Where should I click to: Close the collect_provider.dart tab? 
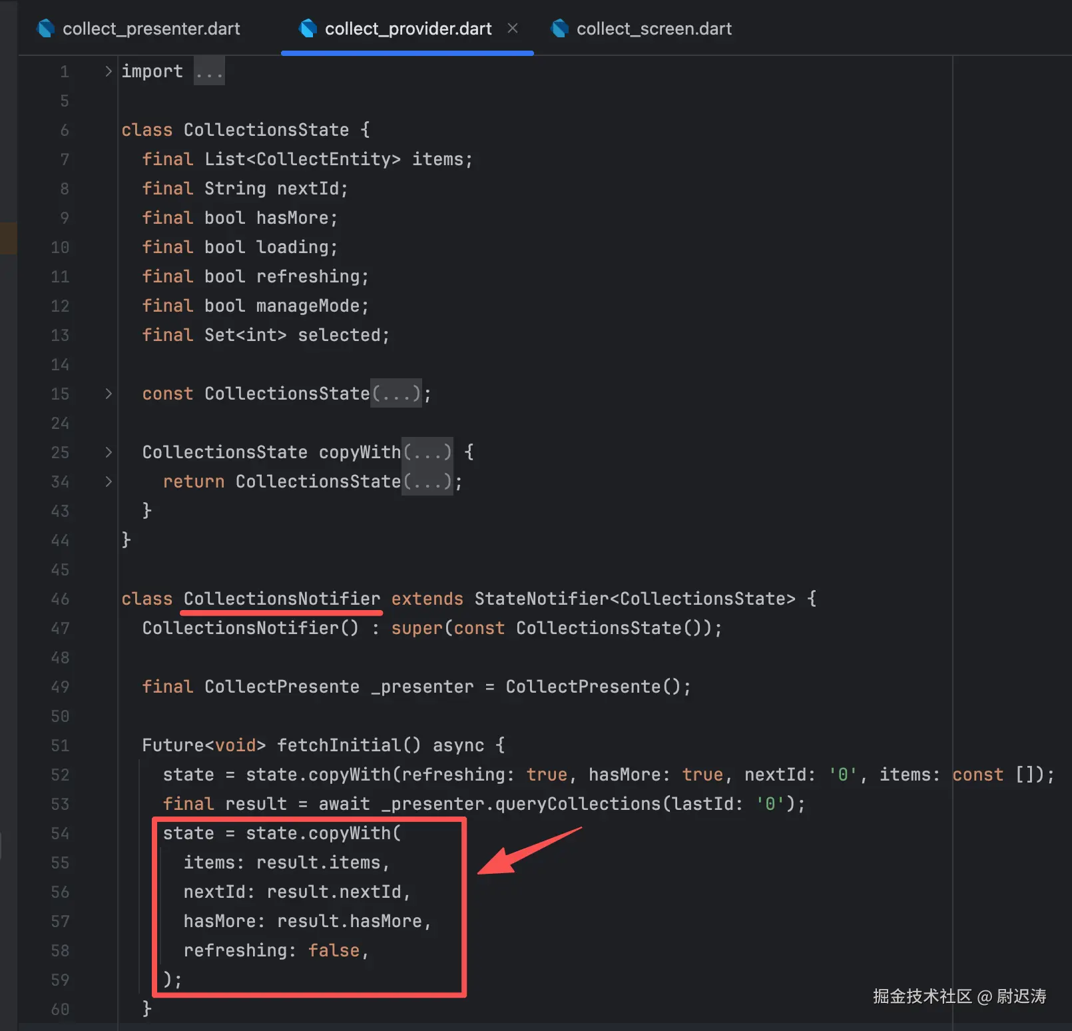tap(512, 28)
